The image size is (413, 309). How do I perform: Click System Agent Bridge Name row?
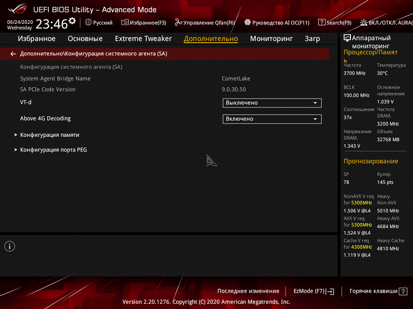tap(55, 79)
